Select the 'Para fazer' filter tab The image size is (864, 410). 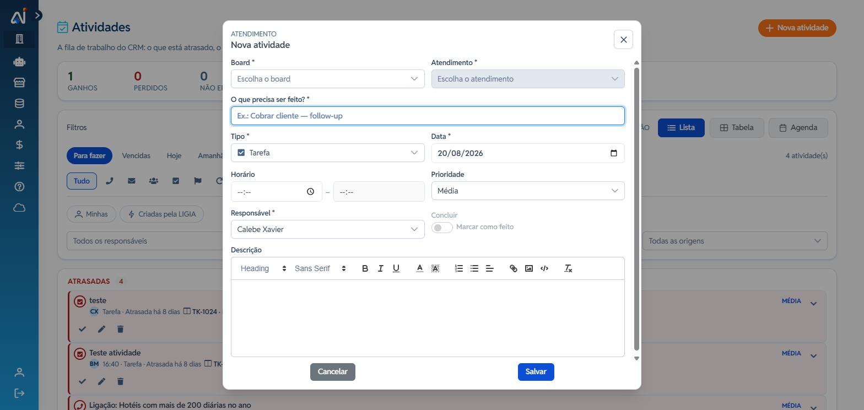point(89,155)
